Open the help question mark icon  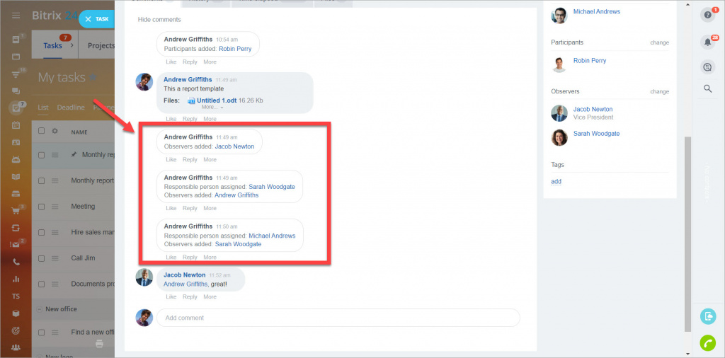click(707, 16)
